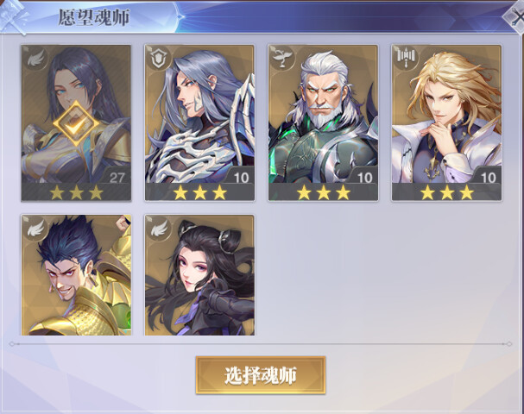The height and width of the screenshot is (414, 524).
Task: Select the white-bearded elder soul master card
Action: tap(323, 122)
